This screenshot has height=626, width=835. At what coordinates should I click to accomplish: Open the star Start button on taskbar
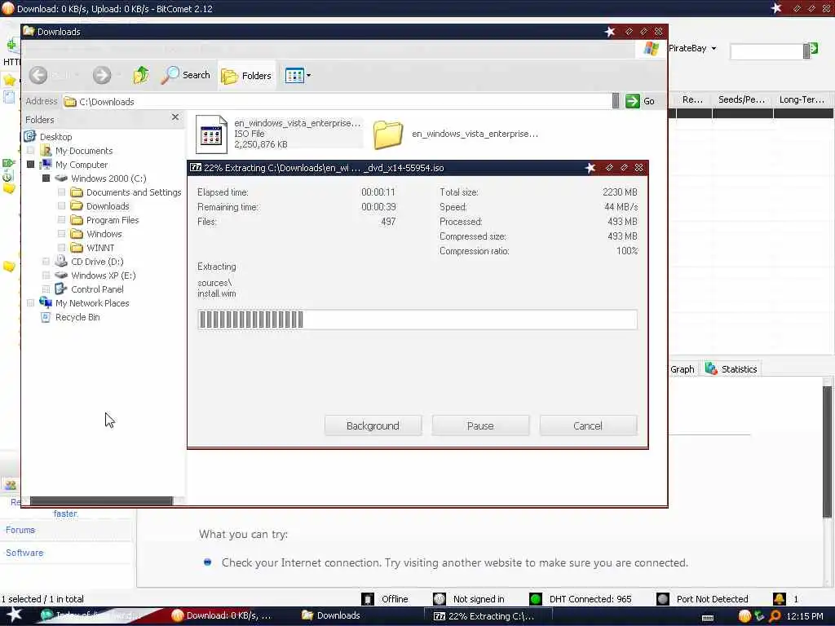click(x=14, y=615)
